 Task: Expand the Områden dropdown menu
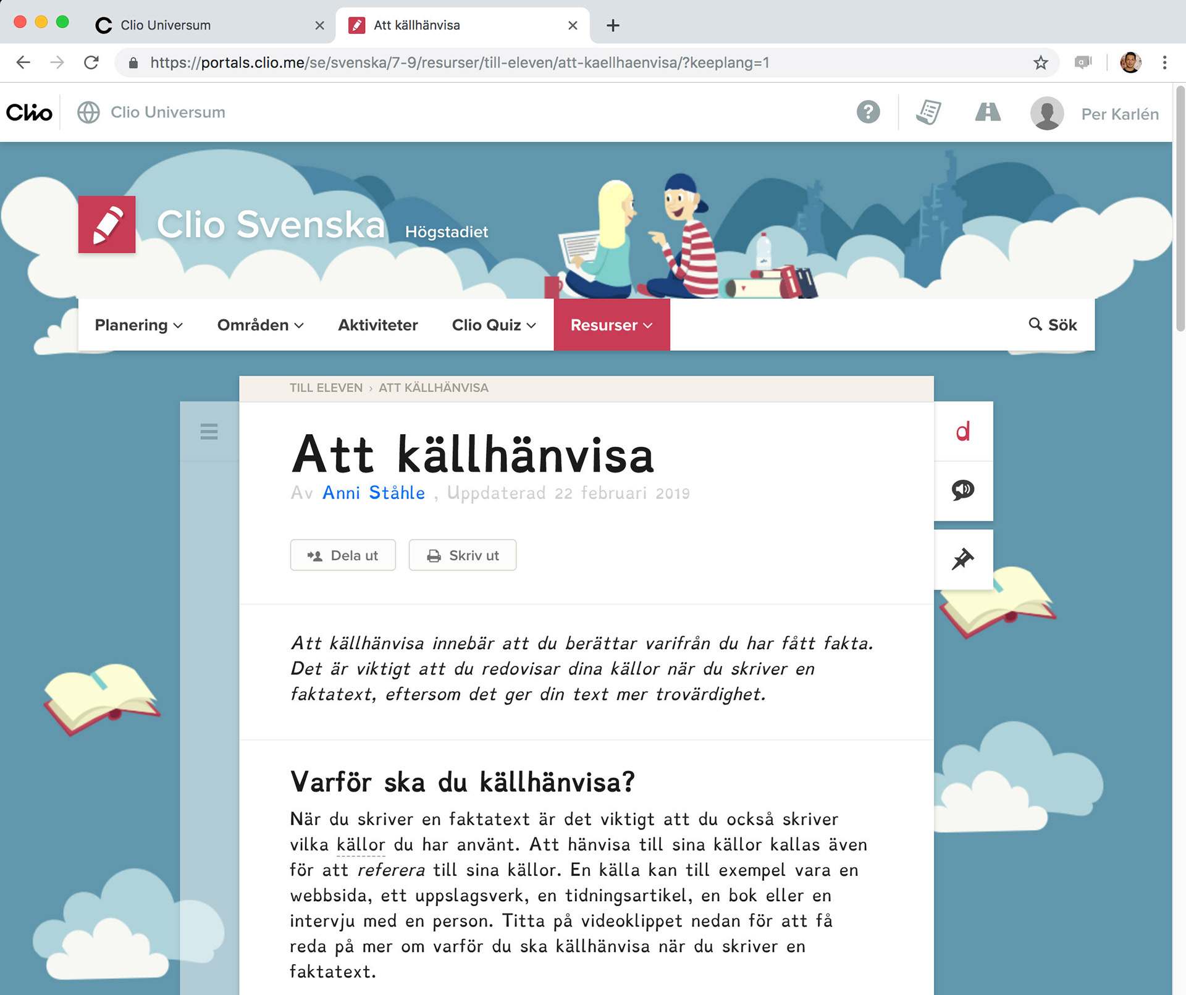(x=260, y=325)
